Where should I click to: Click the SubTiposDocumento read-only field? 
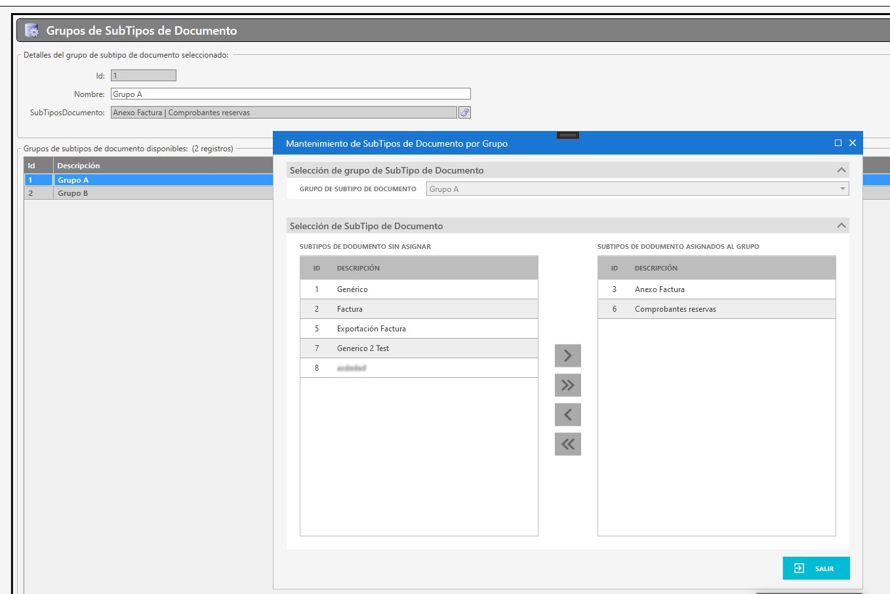284,113
